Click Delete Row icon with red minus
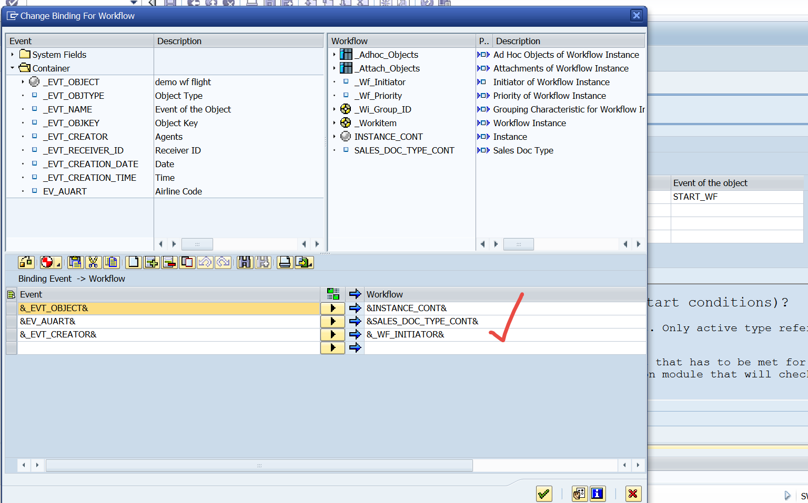808x503 pixels. pos(169,262)
